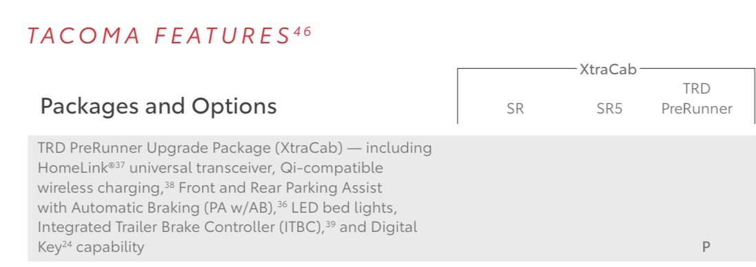Select the SR column header
This screenshot has width=756, height=267.
(x=515, y=109)
